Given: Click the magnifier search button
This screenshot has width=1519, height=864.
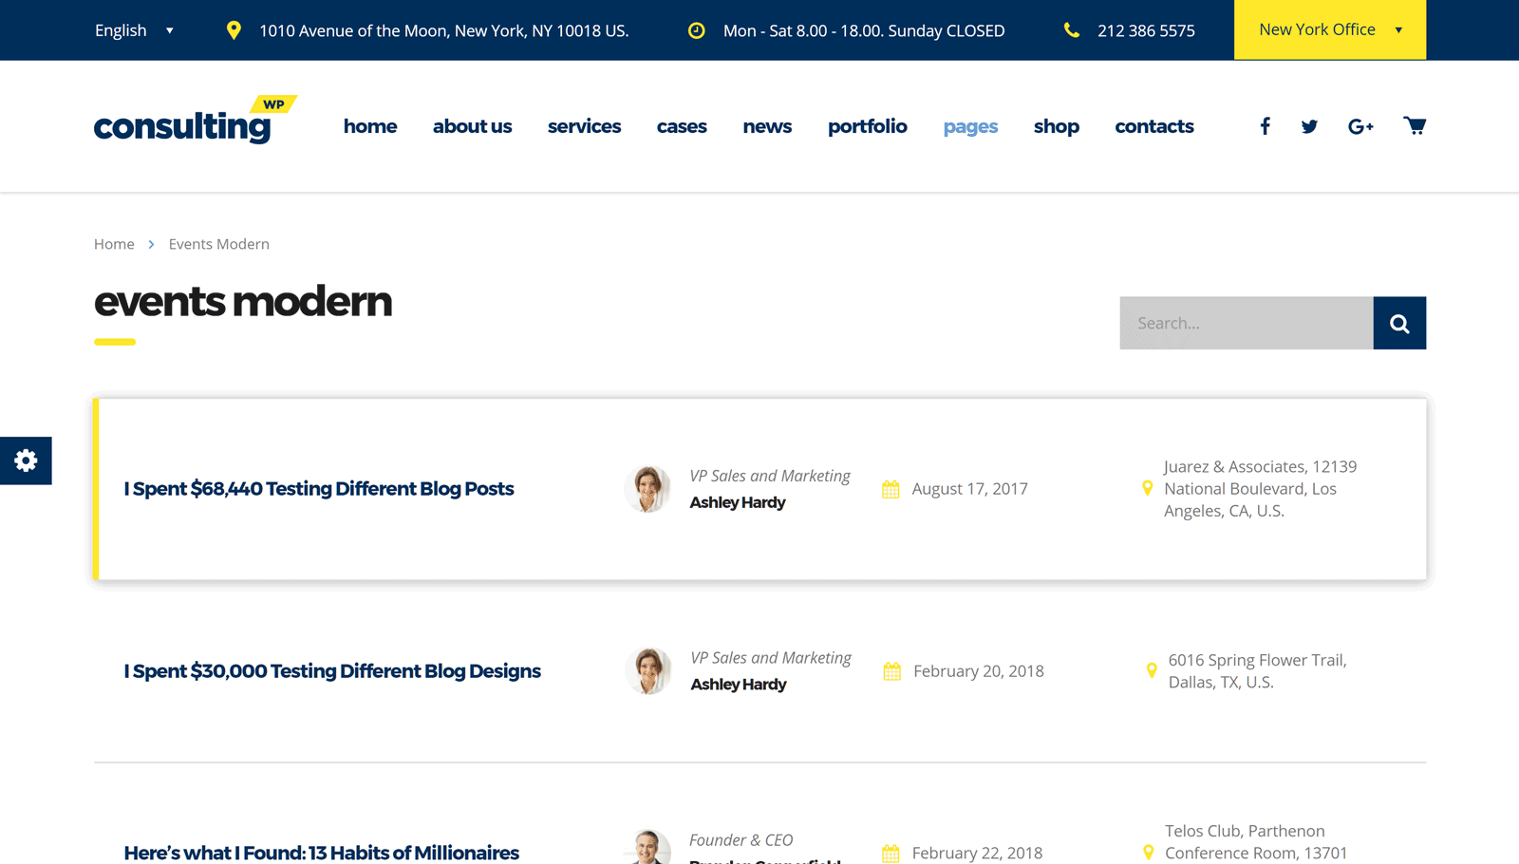Looking at the screenshot, I should tap(1398, 323).
